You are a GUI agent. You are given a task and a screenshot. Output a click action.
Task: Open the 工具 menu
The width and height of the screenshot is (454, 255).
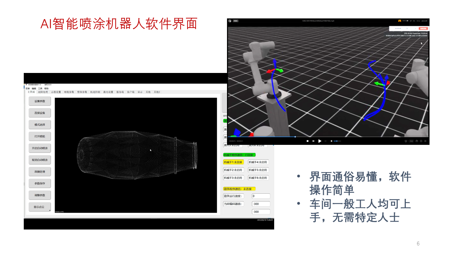tap(40, 88)
